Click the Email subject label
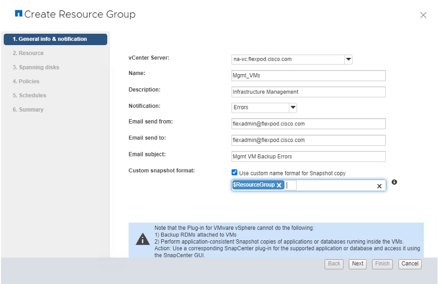Viewport: 438px width, 284px height. [147, 154]
